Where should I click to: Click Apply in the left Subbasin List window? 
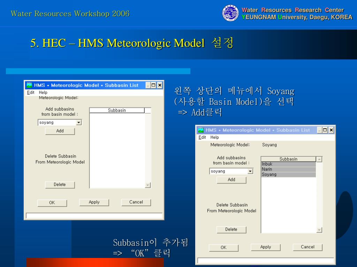pos(94,202)
